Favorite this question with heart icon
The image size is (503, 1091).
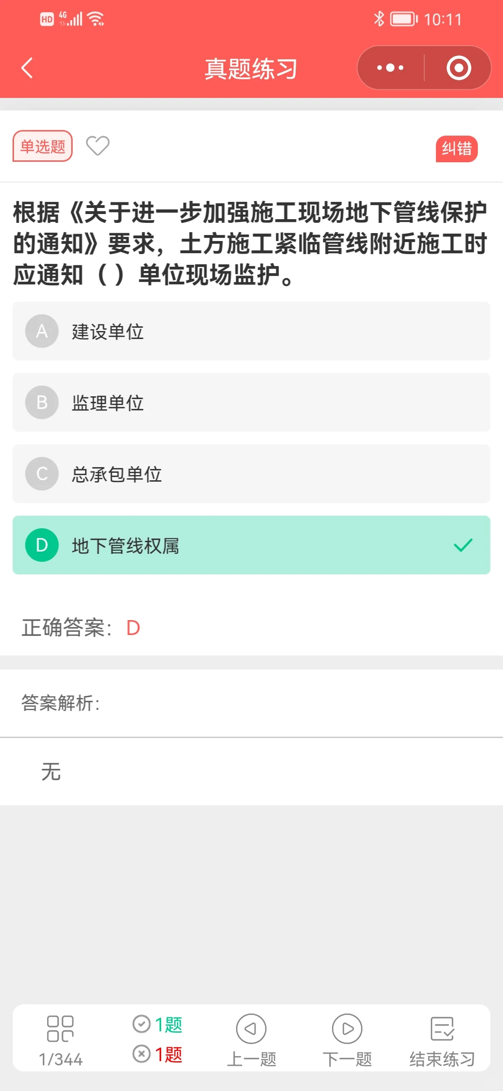pyautogui.click(x=98, y=146)
